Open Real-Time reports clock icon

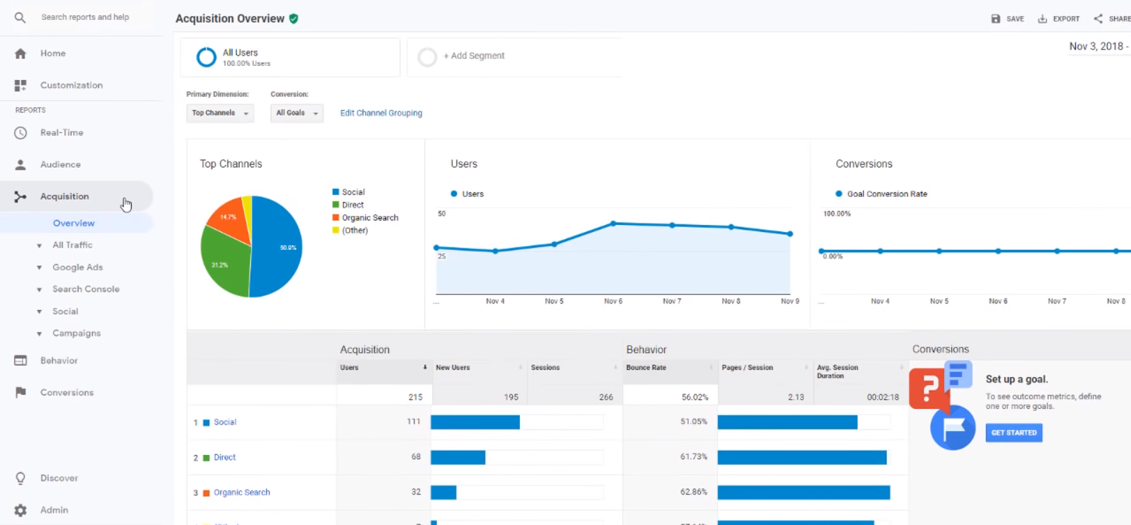pyautogui.click(x=21, y=133)
